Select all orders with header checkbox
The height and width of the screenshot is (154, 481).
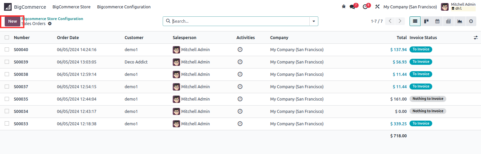pyautogui.click(x=7, y=37)
